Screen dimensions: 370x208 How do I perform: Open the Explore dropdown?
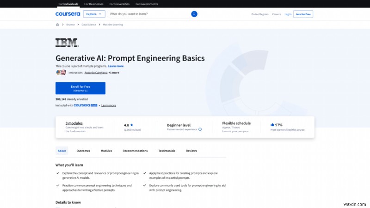click(x=94, y=14)
